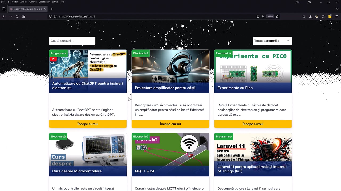The image size is (341, 191).
Task: Bookmark this page with the star icon
Action: pyautogui.click(x=277, y=16)
